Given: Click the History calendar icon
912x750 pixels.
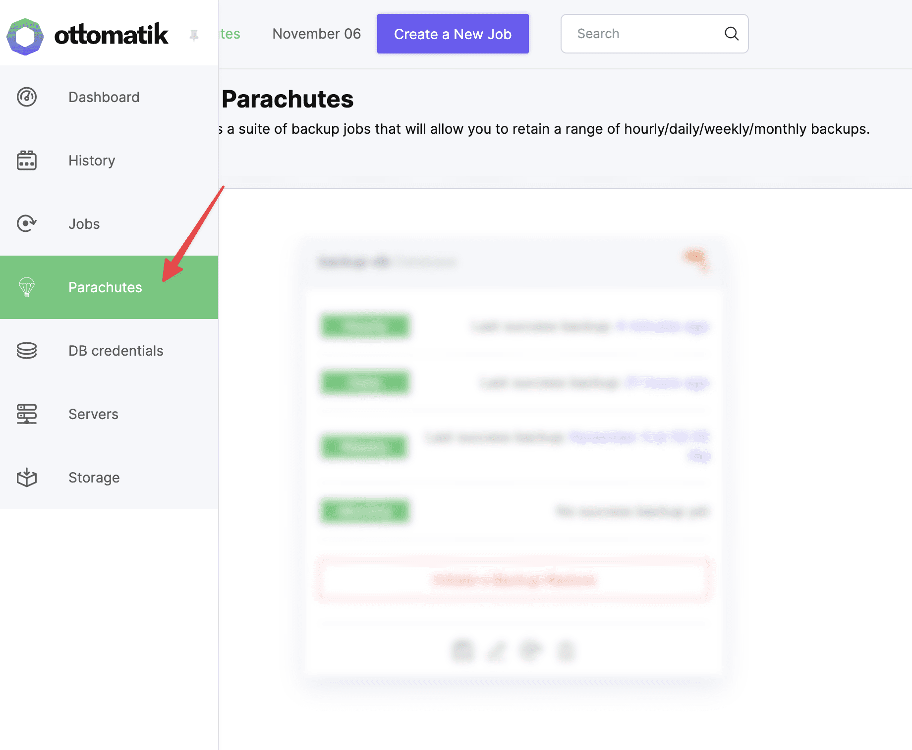Looking at the screenshot, I should point(27,161).
